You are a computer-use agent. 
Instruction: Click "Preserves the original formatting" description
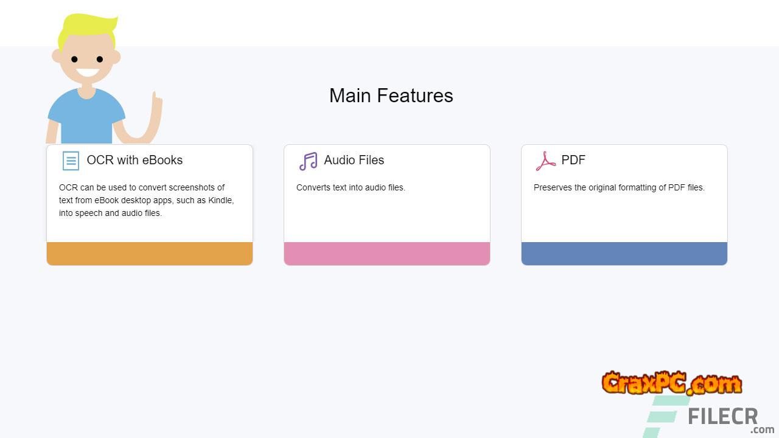(619, 187)
